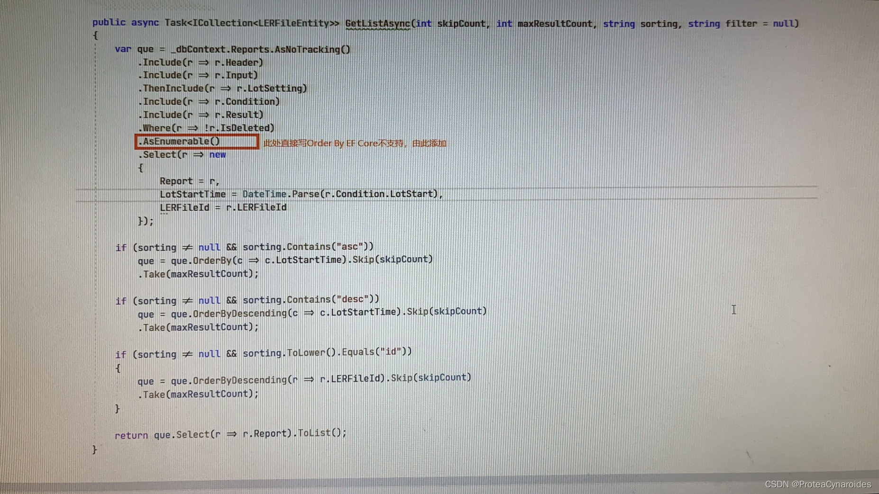This screenshot has width=879, height=494.
Task: Click the 'sorting.Contains("desc")' condition
Action: coord(308,299)
